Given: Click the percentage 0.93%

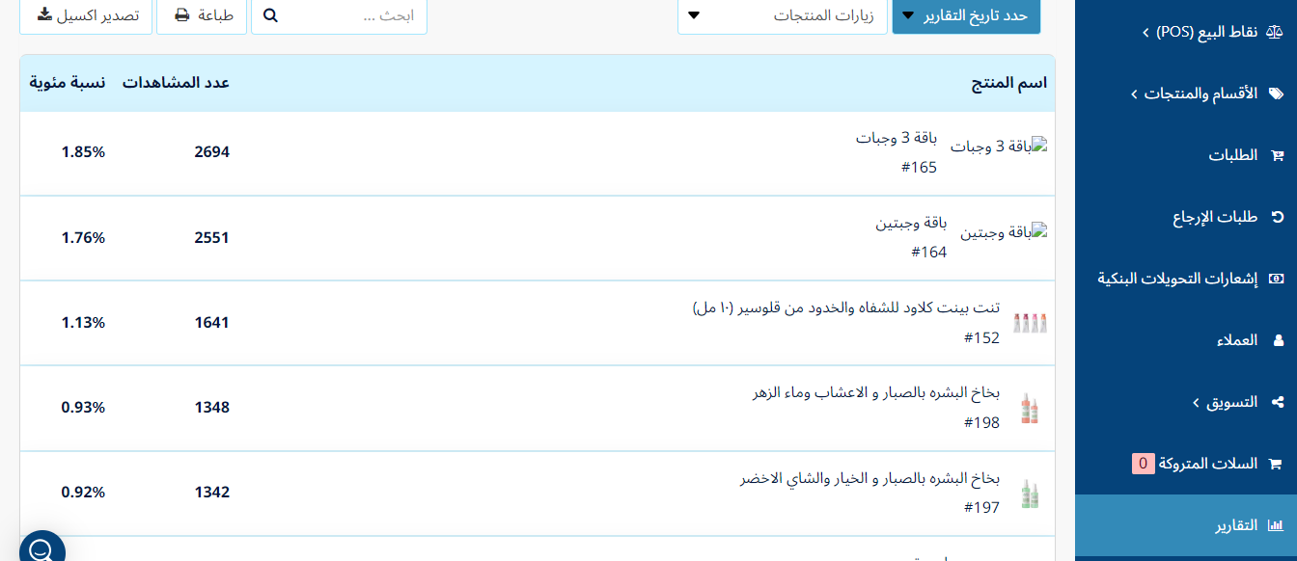Looking at the screenshot, I should click(x=83, y=408).
